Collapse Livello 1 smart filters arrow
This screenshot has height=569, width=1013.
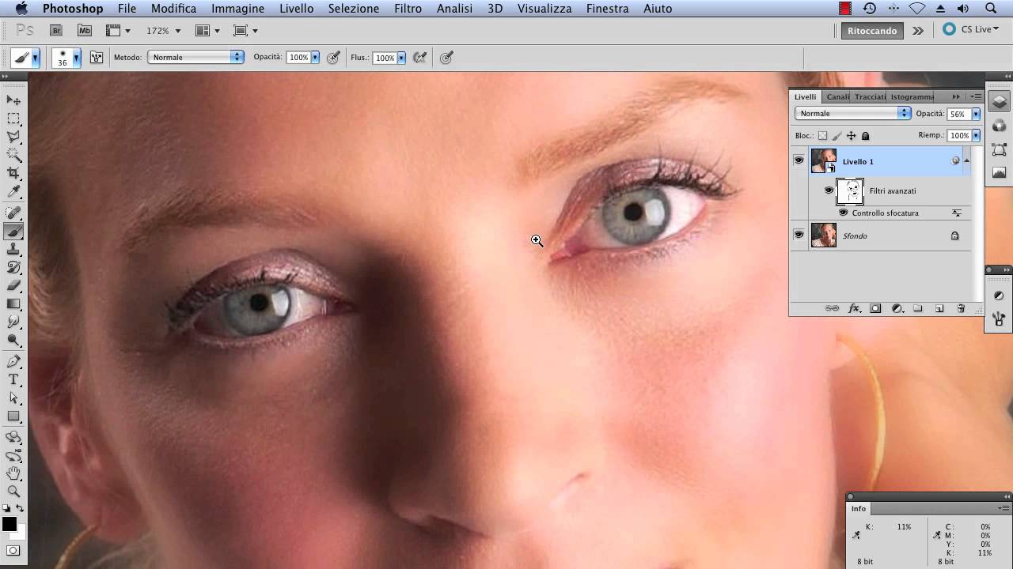(x=966, y=160)
